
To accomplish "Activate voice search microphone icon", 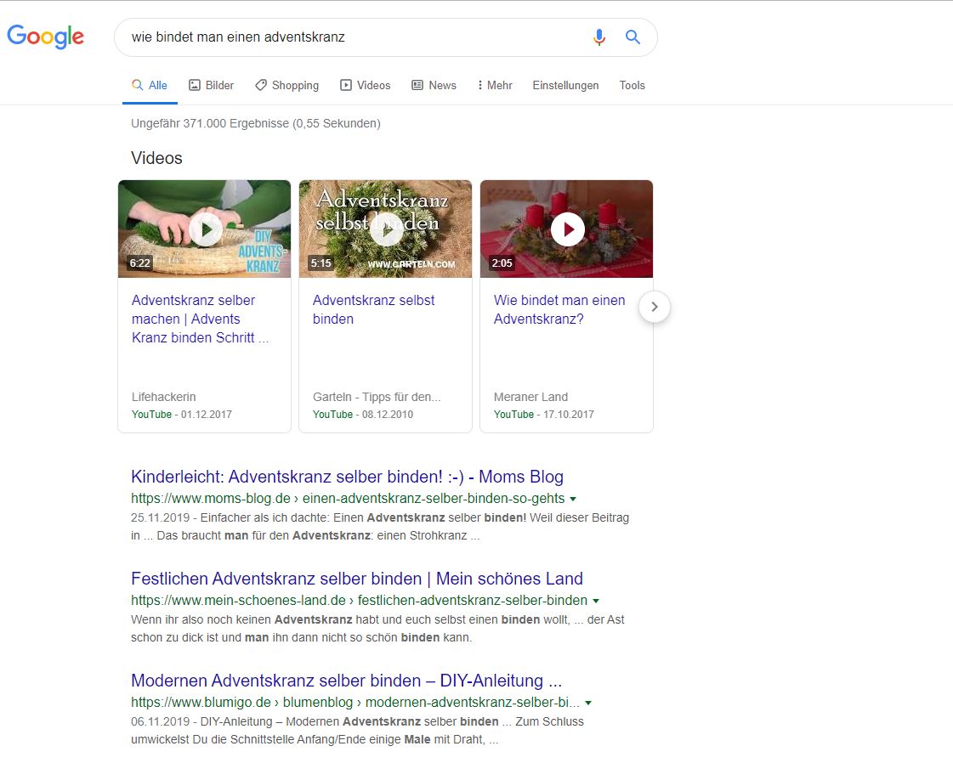I will tap(599, 37).
